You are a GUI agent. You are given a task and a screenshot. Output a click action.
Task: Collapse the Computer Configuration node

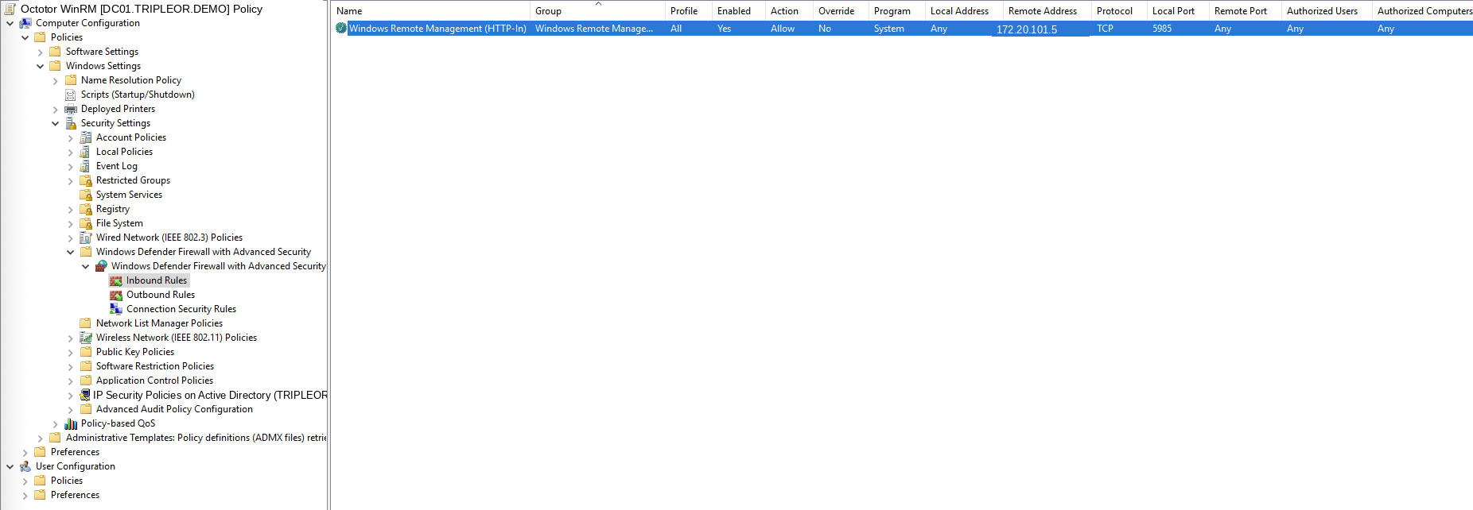(10, 24)
